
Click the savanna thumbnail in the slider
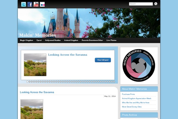coord(35,65)
